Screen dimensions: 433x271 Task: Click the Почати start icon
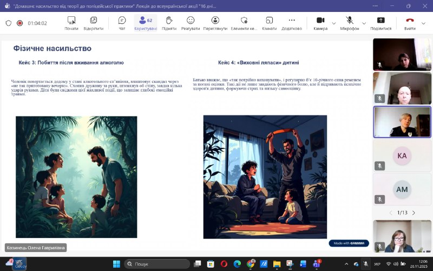pyautogui.click(x=71, y=23)
